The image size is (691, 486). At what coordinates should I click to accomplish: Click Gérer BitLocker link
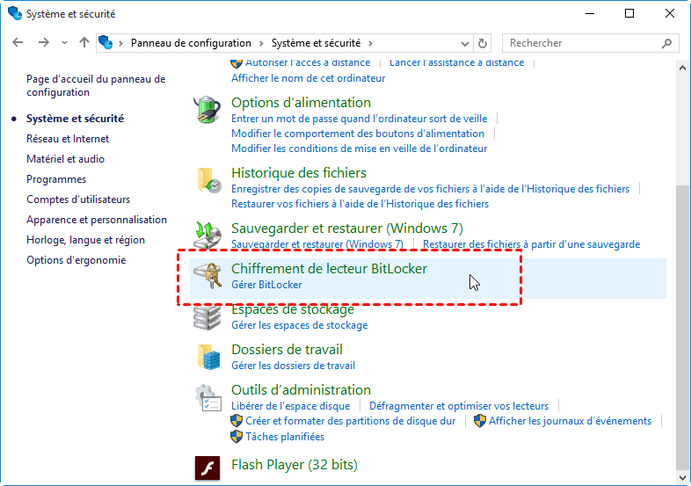point(266,285)
